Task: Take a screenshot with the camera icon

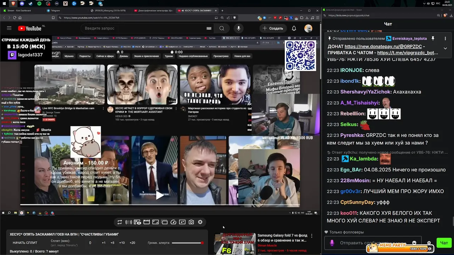Action: (x=191, y=222)
